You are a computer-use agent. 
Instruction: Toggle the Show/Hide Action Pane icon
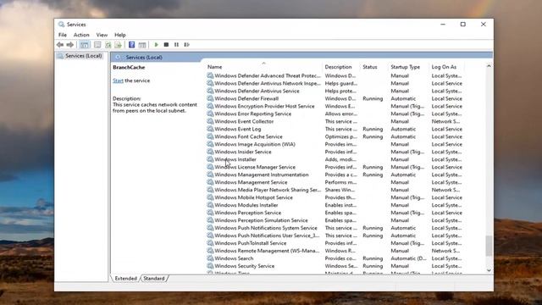141,45
